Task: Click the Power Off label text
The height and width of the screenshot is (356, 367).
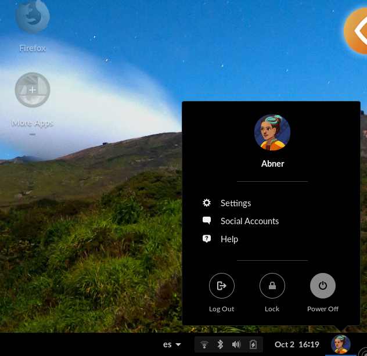Action: (x=323, y=309)
